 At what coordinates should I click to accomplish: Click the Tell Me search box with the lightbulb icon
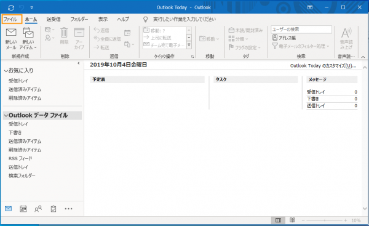pyautogui.click(x=180, y=19)
